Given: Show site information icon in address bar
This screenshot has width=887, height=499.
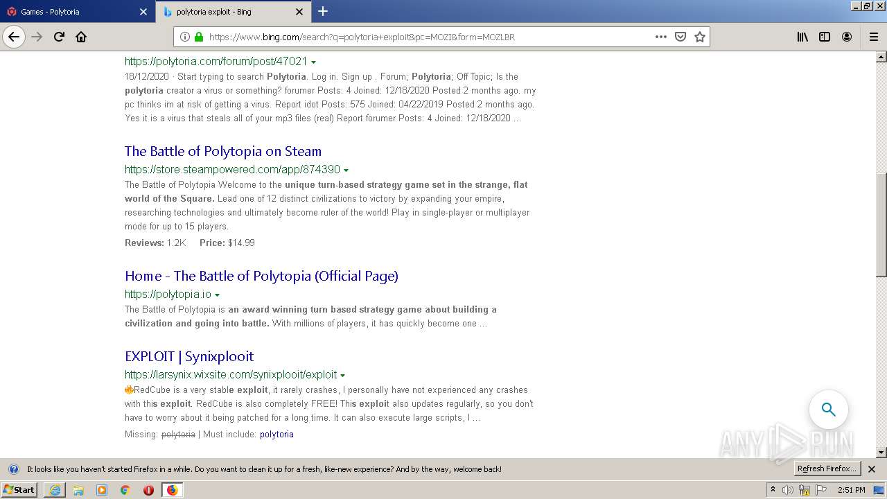Looking at the screenshot, I should pyautogui.click(x=185, y=37).
